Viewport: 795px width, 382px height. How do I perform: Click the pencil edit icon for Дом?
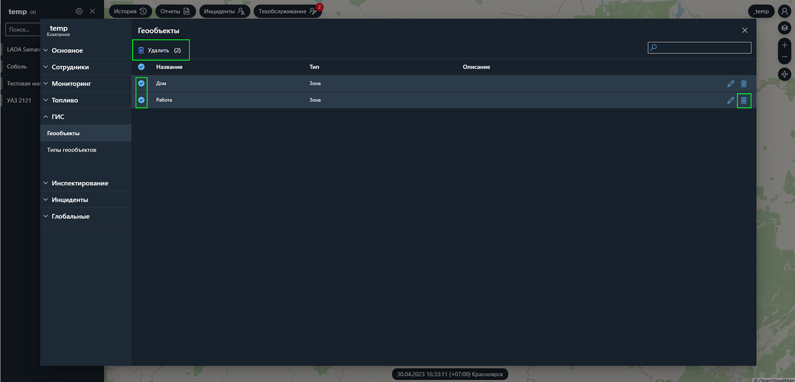(x=731, y=83)
